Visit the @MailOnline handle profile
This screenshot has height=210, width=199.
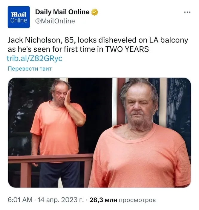pos(55,21)
